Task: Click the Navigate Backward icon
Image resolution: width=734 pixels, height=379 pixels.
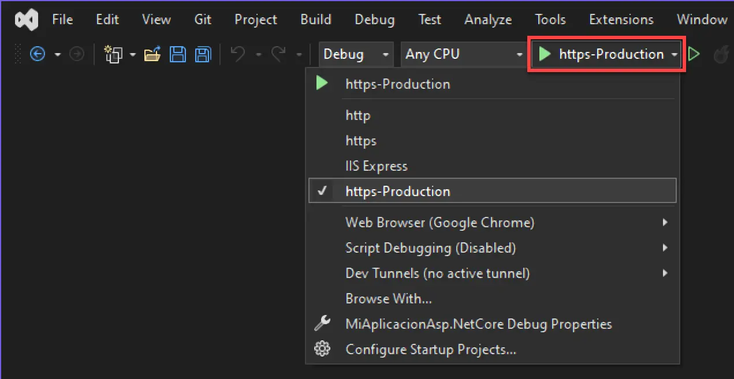Action: [37, 54]
